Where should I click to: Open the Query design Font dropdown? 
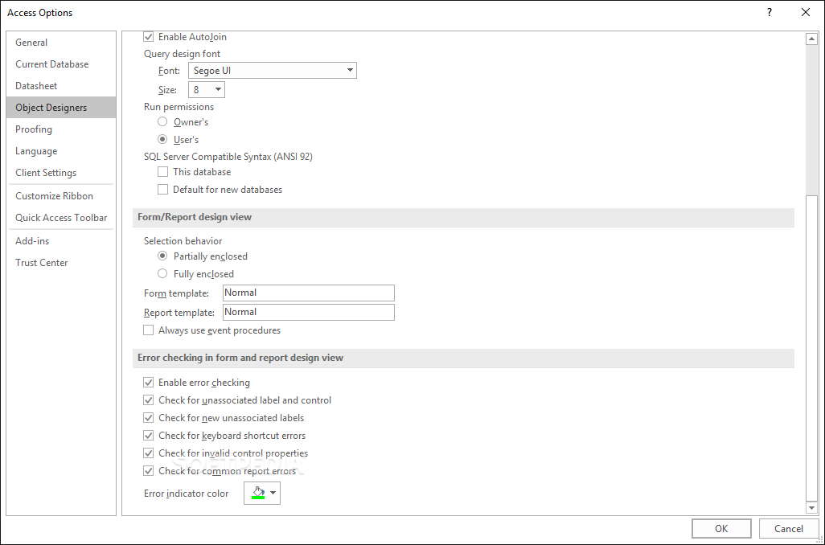(273, 71)
